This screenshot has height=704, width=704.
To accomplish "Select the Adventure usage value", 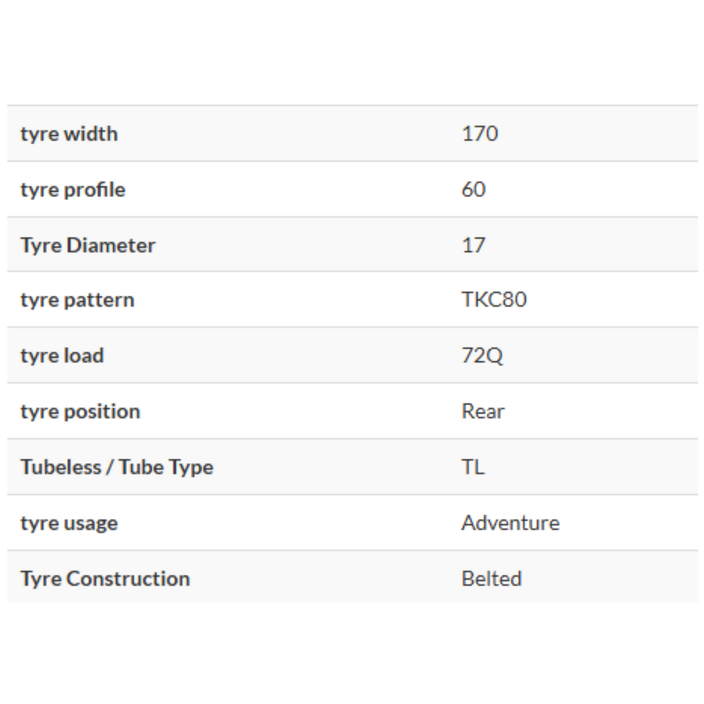I will click(x=511, y=523).
